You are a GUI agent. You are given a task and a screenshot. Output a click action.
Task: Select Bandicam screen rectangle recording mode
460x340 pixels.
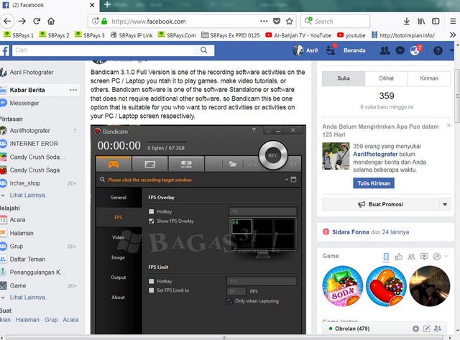pyautogui.click(x=150, y=164)
